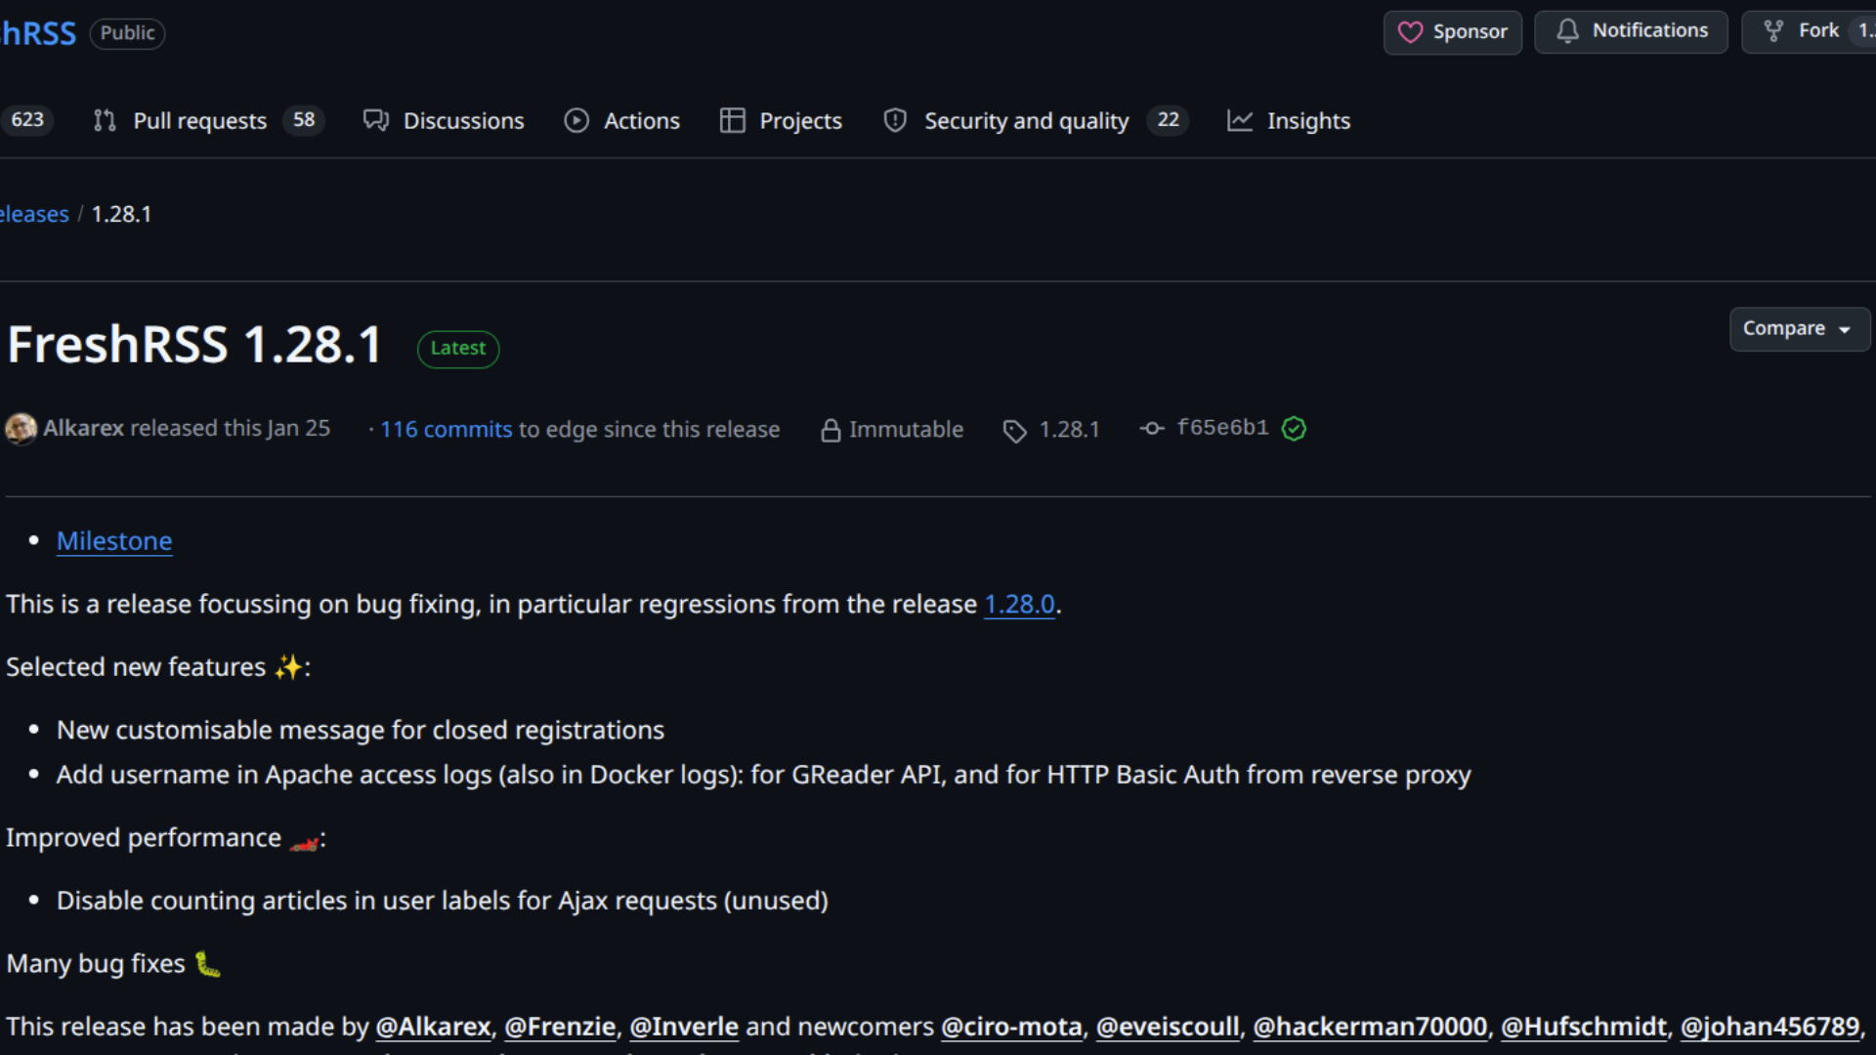Click the @eveiscoull mention
Image resolution: width=1876 pixels, height=1055 pixels.
(x=1168, y=1027)
